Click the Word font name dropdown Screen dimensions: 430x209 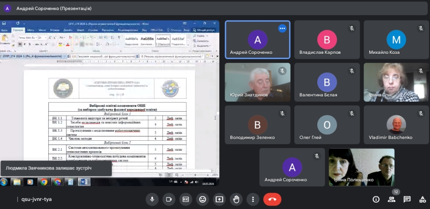pos(24,37)
